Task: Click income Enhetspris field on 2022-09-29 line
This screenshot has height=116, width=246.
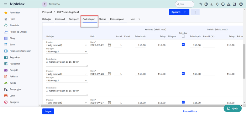Action: click(195, 45)
